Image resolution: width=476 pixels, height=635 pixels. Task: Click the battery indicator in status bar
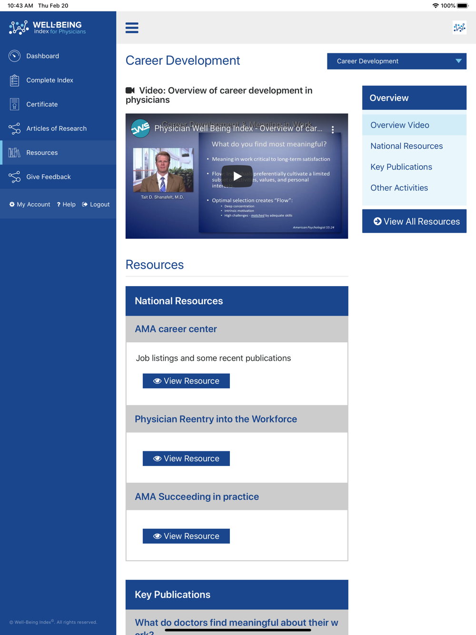[463, 6]
